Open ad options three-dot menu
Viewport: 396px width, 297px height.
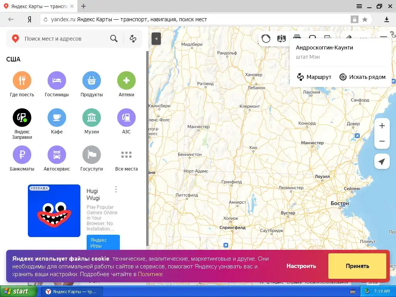click(x=116, y=189)
